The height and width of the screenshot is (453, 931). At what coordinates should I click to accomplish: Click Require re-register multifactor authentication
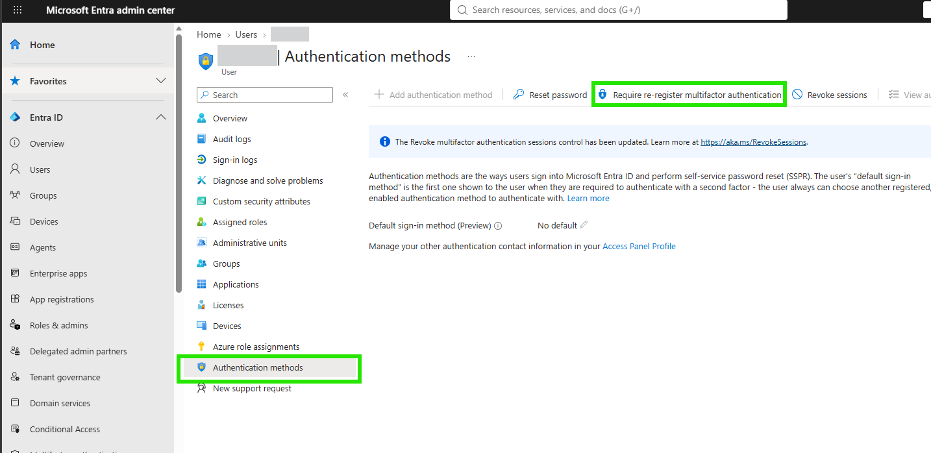(689, 95)
